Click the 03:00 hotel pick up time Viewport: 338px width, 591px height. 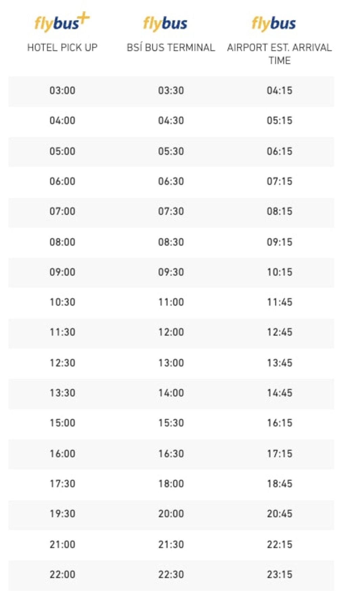coord(62,90)
